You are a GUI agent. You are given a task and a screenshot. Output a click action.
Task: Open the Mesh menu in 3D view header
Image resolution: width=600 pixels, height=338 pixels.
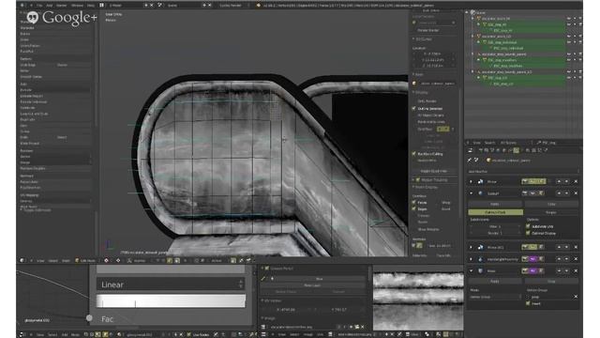66,261
